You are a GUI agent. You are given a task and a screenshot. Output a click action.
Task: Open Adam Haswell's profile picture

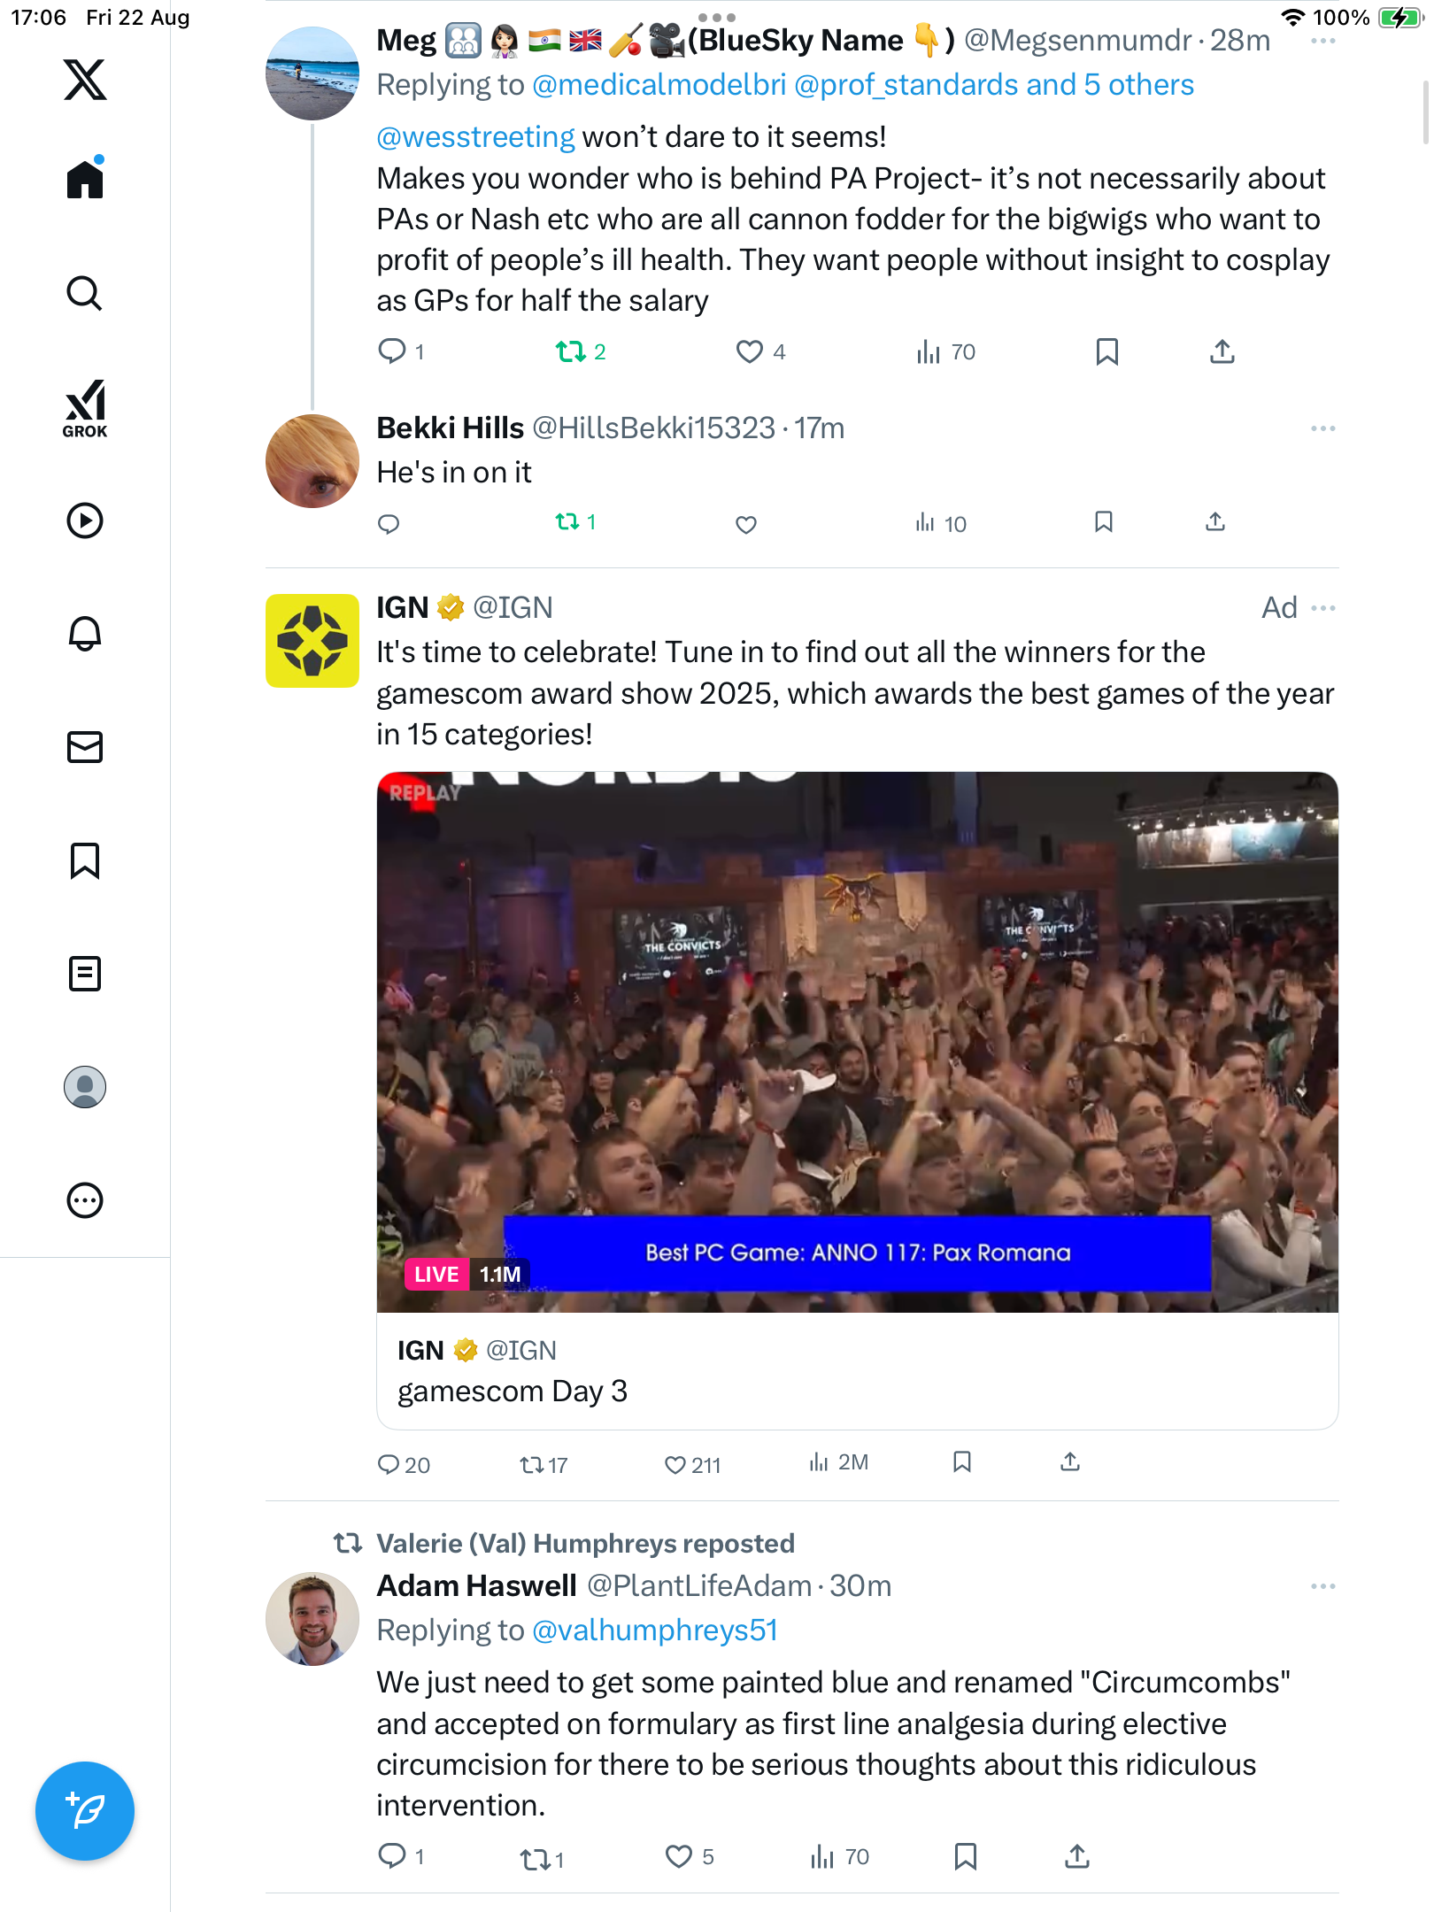312,1618
